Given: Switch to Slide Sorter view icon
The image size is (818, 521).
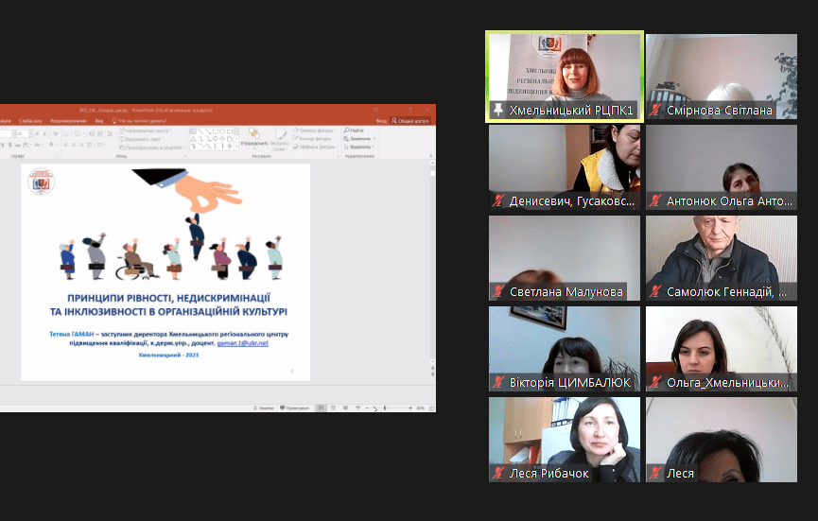Looking at the screenshot, I should [x=333, y=408].
